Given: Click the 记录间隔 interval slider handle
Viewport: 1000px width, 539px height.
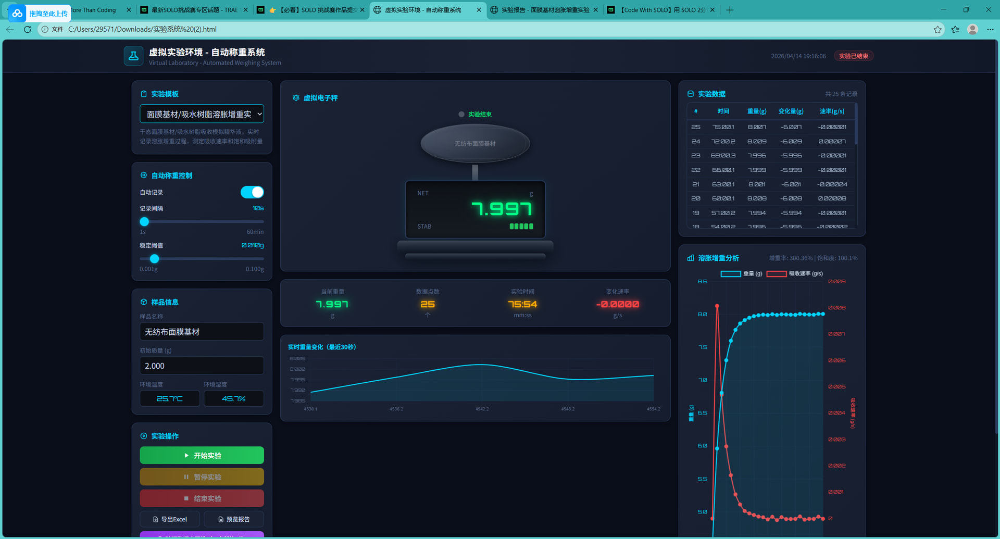Looking at the screenshot, I should pyautogui.click(x=144, y=222).
